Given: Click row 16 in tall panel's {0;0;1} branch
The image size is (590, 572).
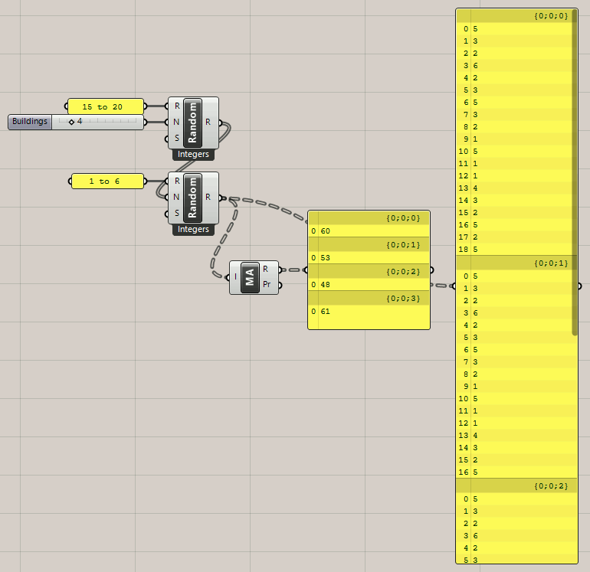Looking at the screenshot, I should 516,472.
